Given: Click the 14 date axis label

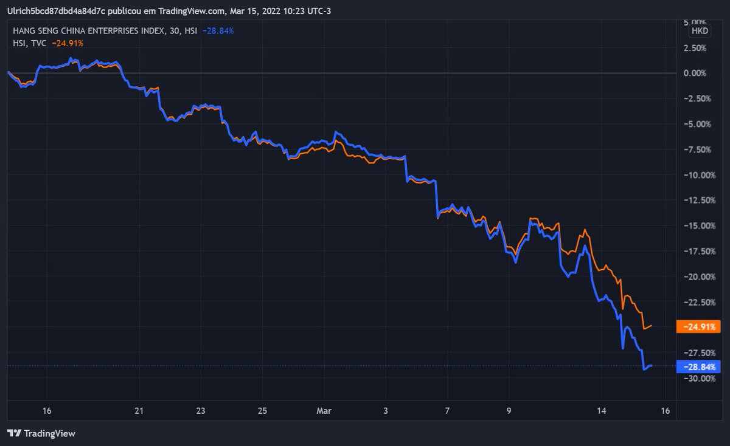Looking at the screenshot, I should (x=602, y=411).
